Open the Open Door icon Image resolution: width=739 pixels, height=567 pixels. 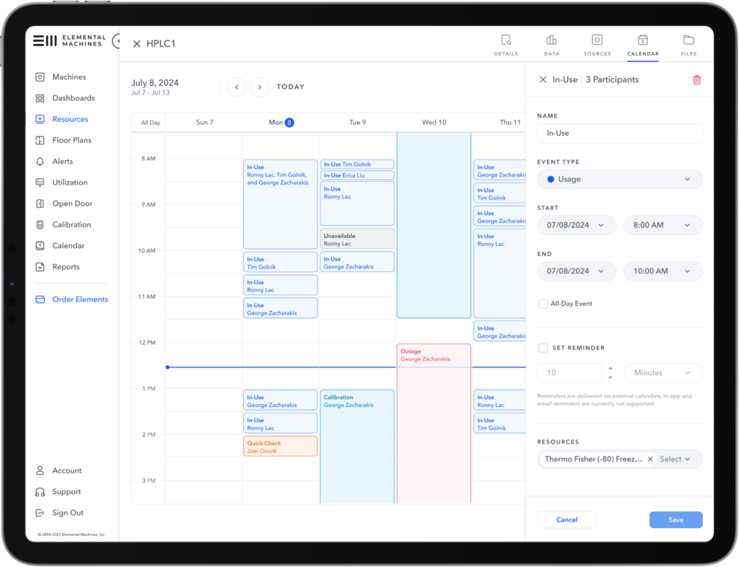[40, 203]
